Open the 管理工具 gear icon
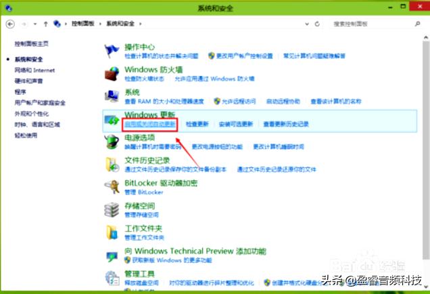430x294 pixels. click(x=112, y=278)
